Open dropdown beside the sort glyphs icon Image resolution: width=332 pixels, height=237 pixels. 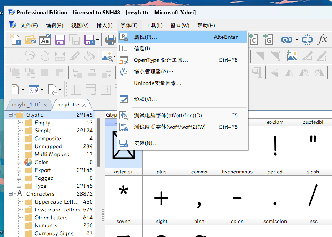pyautogui.click(x=42, y=90)
